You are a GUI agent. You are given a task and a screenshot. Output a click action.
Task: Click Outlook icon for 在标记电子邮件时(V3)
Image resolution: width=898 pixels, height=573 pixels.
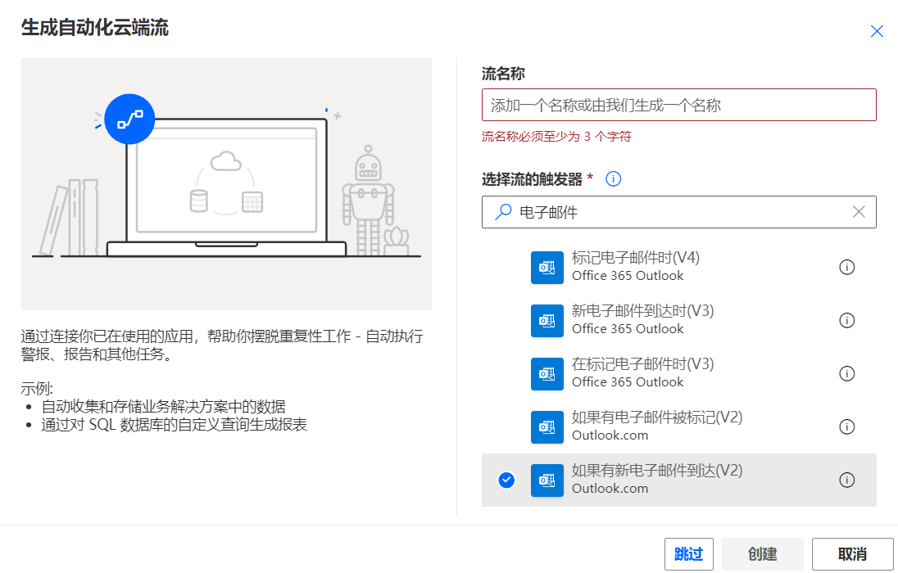(x=547, y=374)
